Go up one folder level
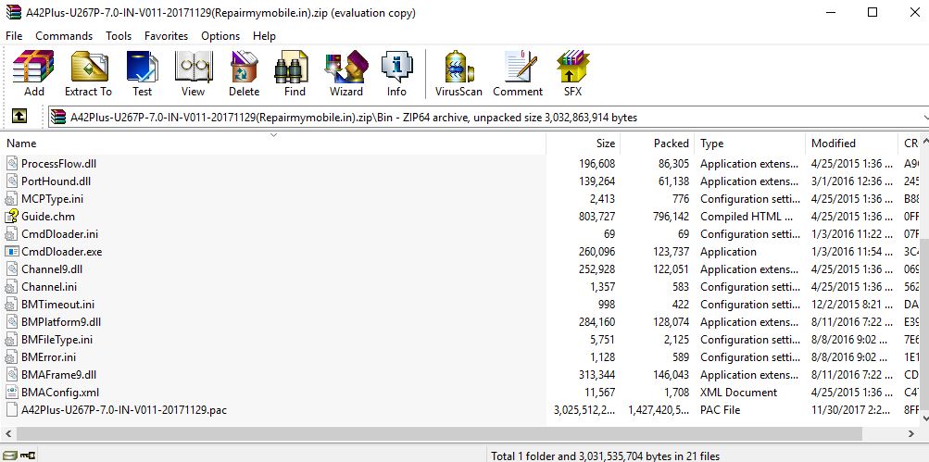 (x=19, y=118)
